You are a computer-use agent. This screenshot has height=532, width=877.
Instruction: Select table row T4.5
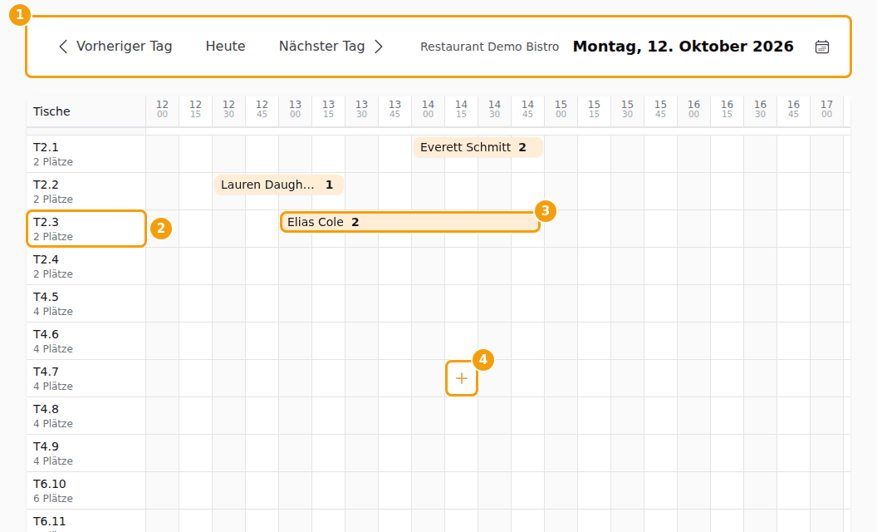pyautogui.click(x=86, y=303)
